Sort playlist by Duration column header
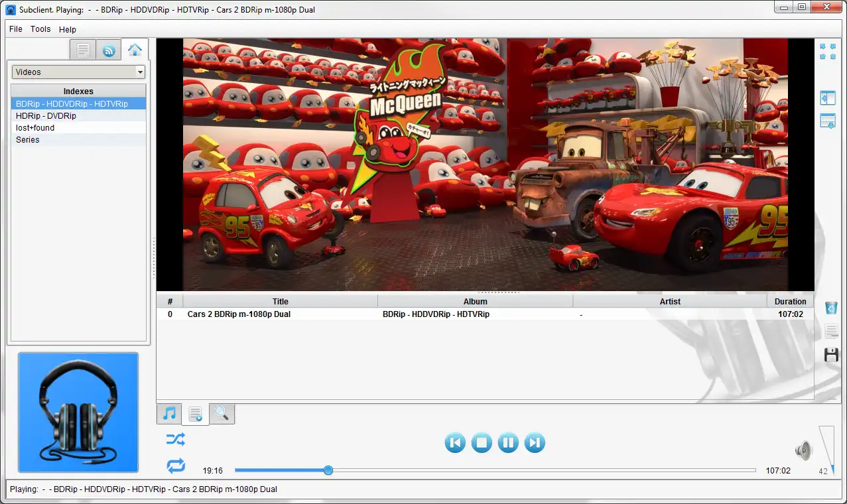The height and width of the screenshot is (504, 847). pos(790,301)
